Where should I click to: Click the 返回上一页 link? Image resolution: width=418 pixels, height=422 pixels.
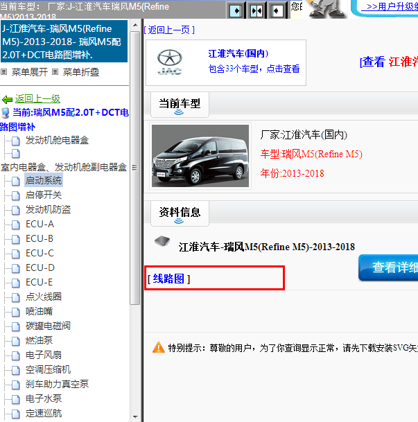[169, 30]
